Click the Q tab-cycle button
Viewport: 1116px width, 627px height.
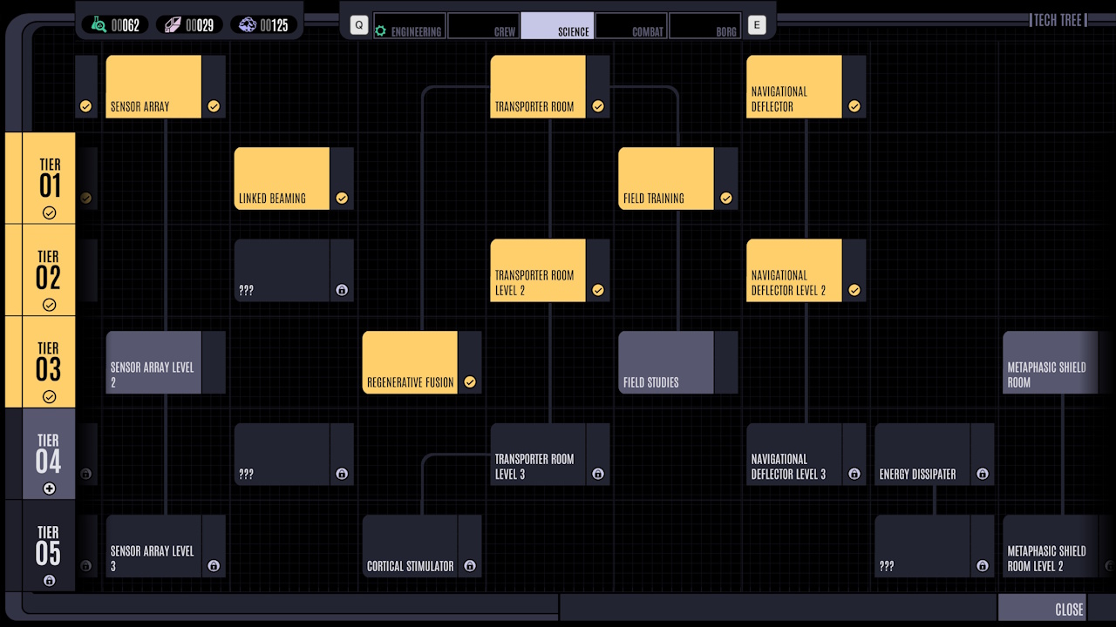pos(357,25)
